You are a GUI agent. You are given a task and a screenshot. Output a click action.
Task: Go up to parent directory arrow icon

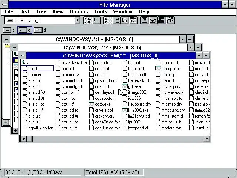(25, 62)
